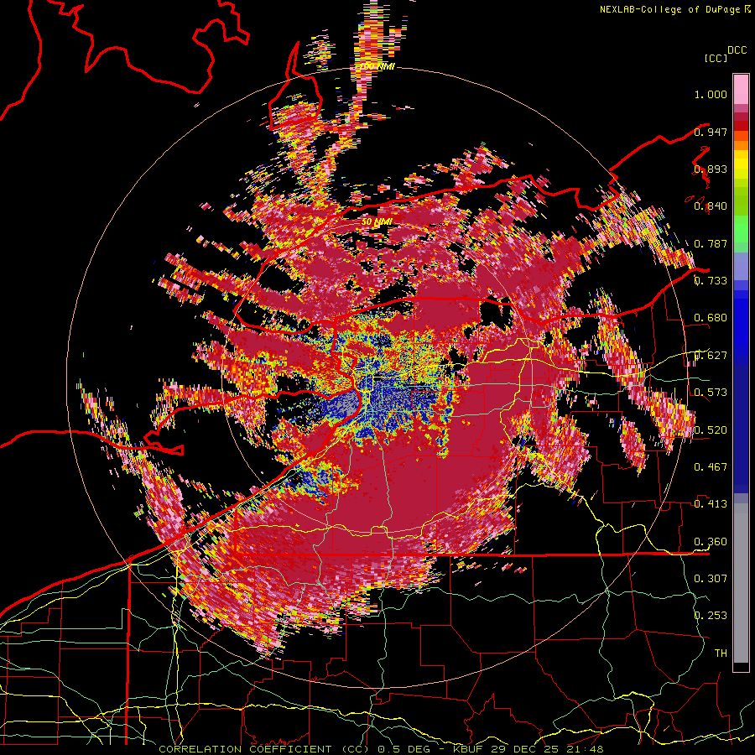The image size is (755, 755).
Task: Pick the light pink top color bar segment
Action: (741, 89)
